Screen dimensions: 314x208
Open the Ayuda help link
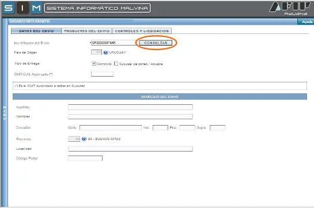[x=307, y=22]
